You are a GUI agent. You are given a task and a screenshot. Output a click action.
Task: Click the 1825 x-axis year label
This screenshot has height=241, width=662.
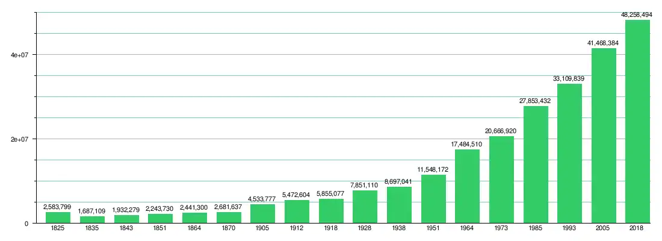tap(58, 230)
